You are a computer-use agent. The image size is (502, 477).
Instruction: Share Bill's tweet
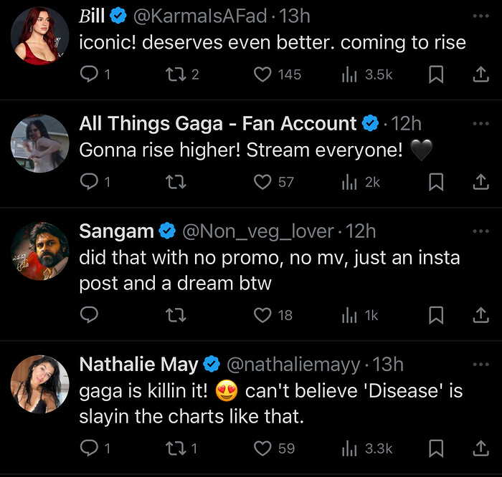[x=480, y=74]
